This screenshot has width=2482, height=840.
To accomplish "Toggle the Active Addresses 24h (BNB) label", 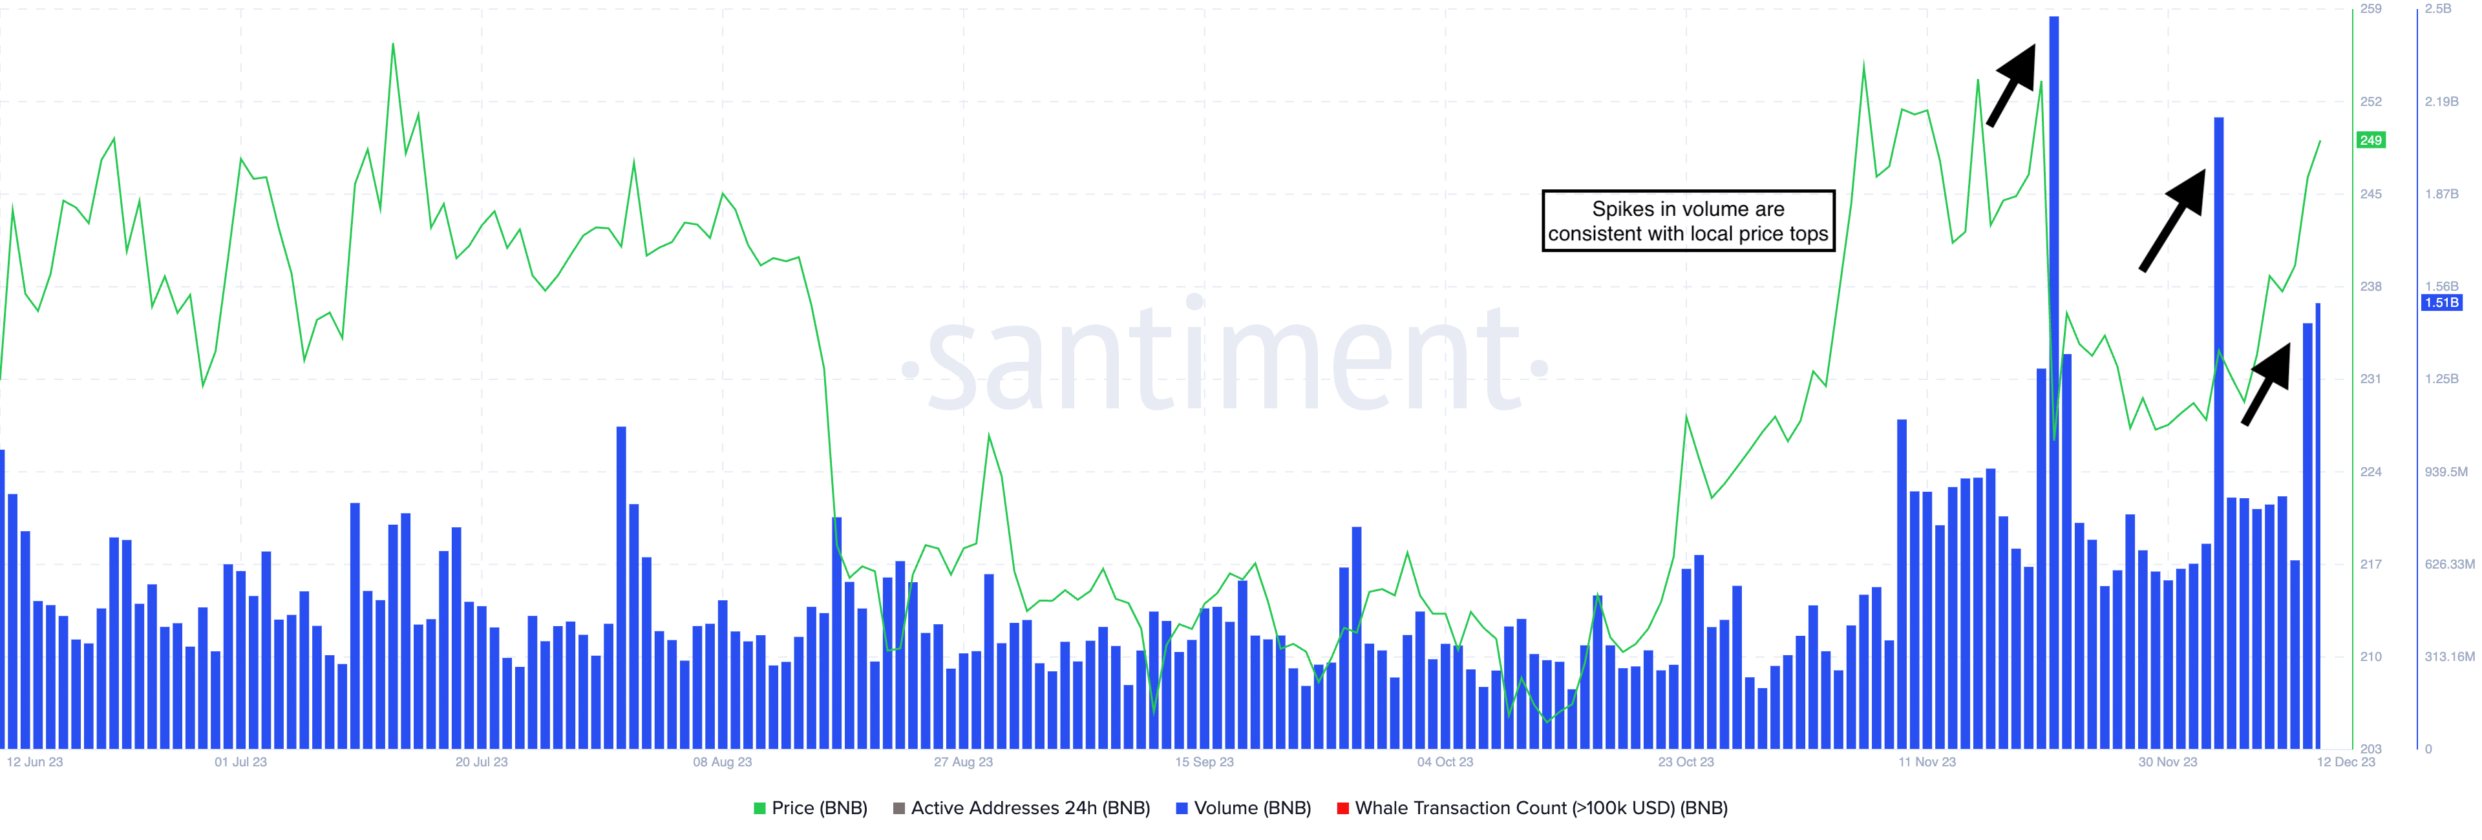I will pyautogui.click(x=1031, y=808).
